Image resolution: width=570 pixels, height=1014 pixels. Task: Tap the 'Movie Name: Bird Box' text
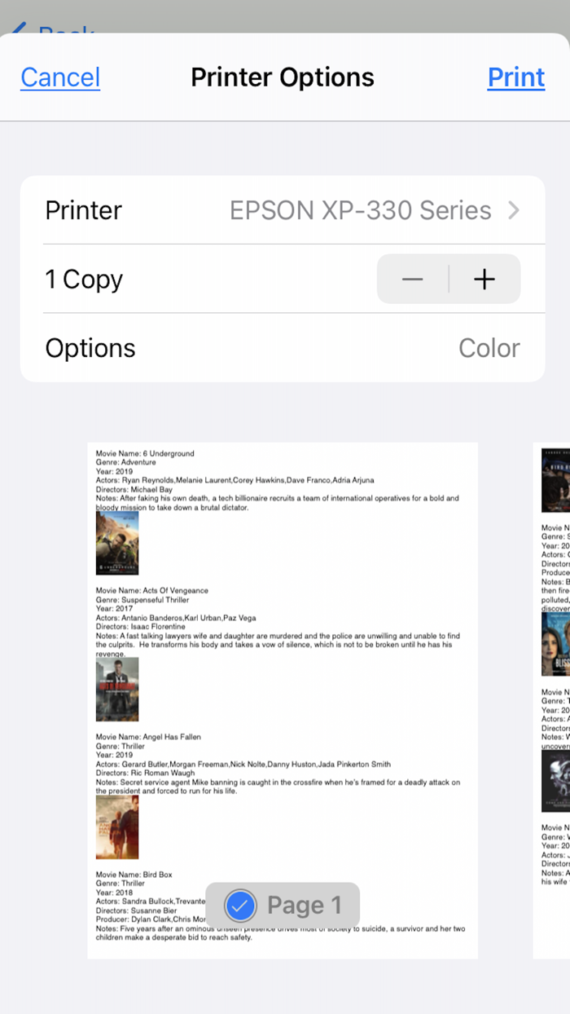click(x=134, y=875)
